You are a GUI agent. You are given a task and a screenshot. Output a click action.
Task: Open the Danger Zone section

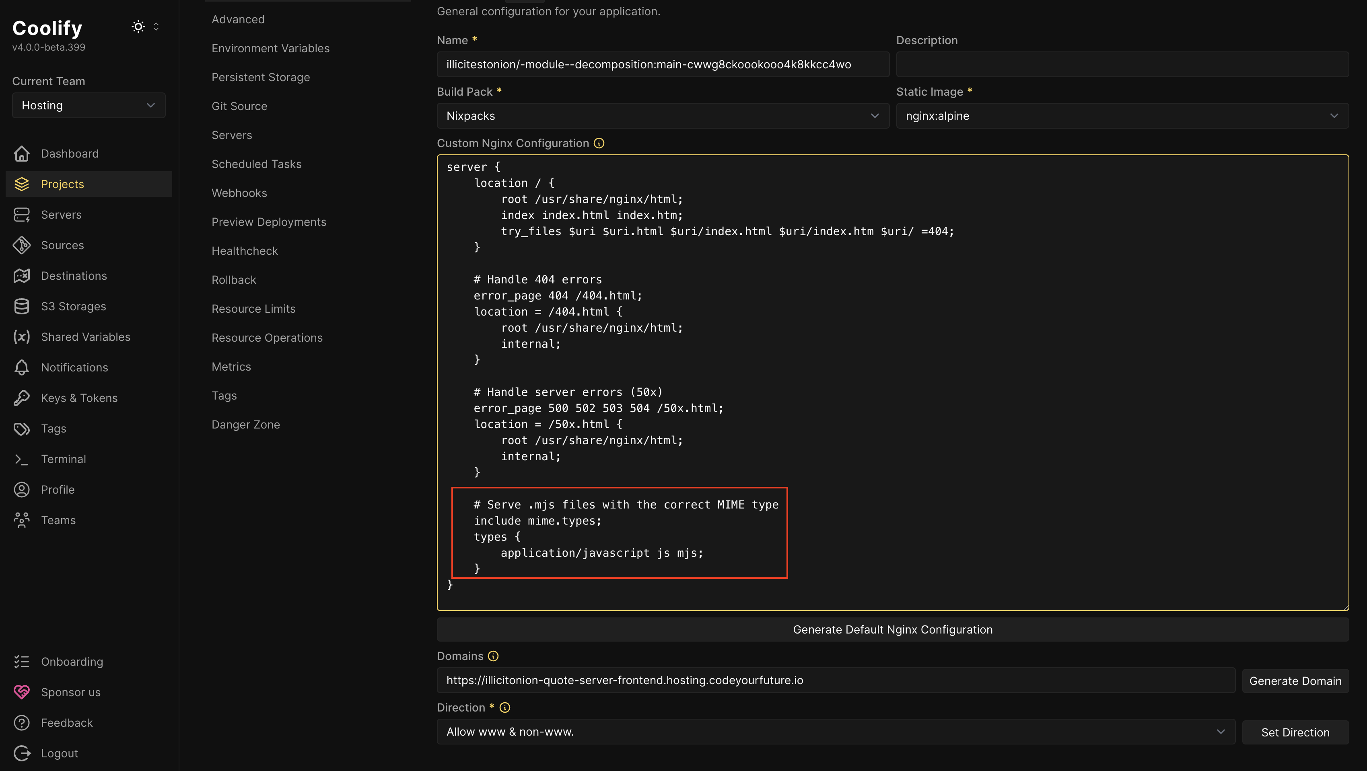(246, 424)
